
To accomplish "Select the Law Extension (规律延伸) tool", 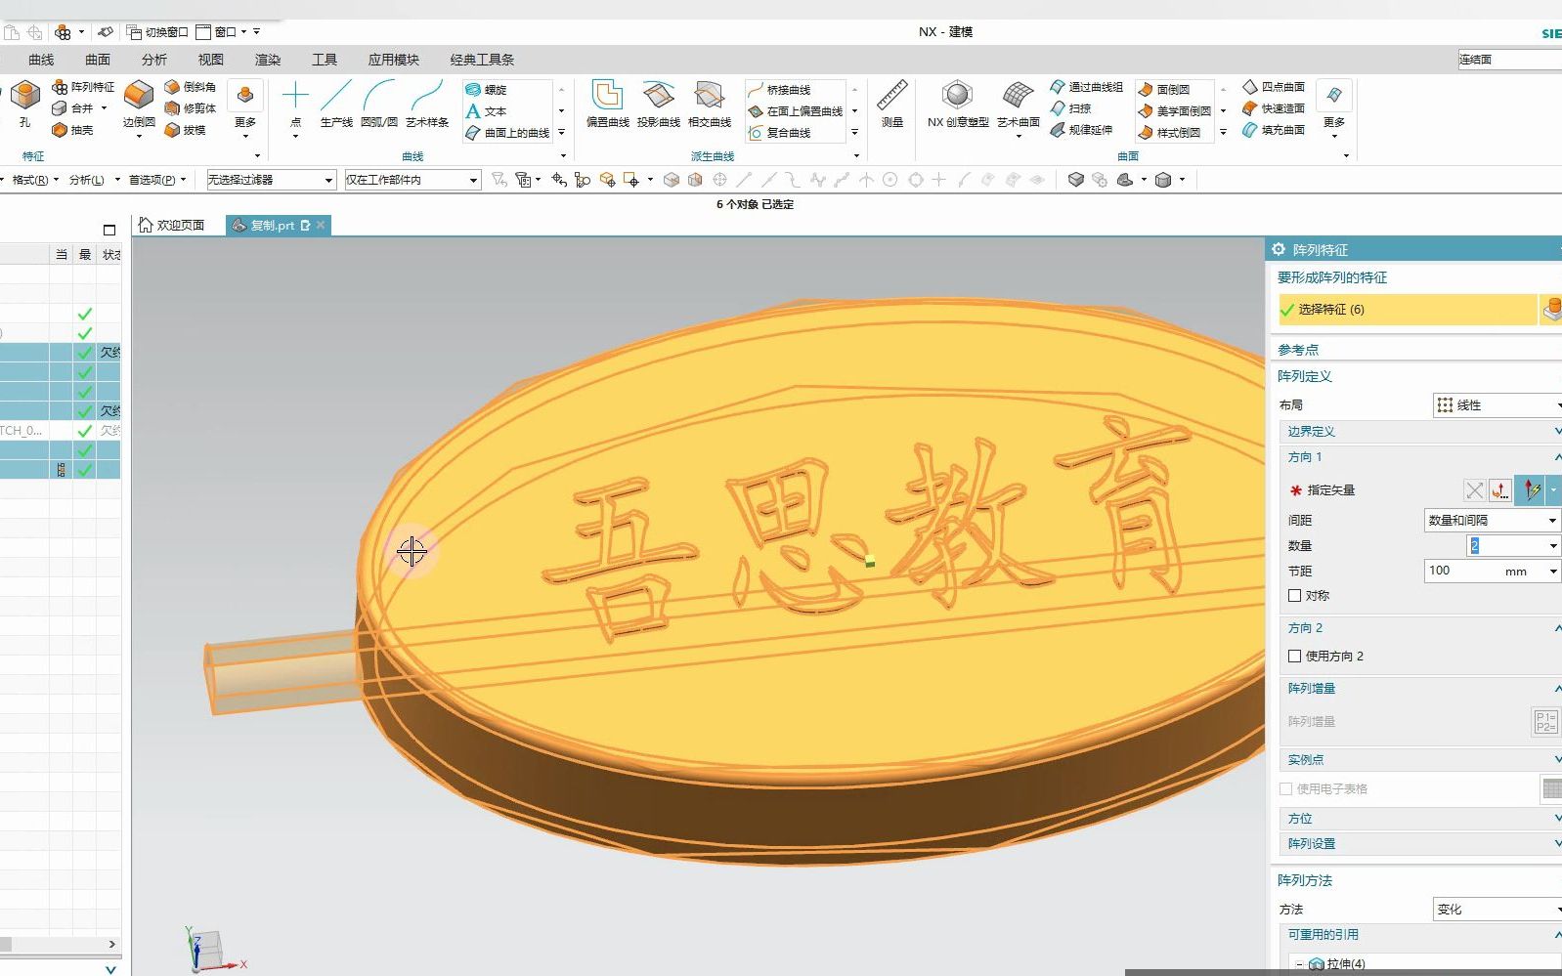I will pos(1082,130).
